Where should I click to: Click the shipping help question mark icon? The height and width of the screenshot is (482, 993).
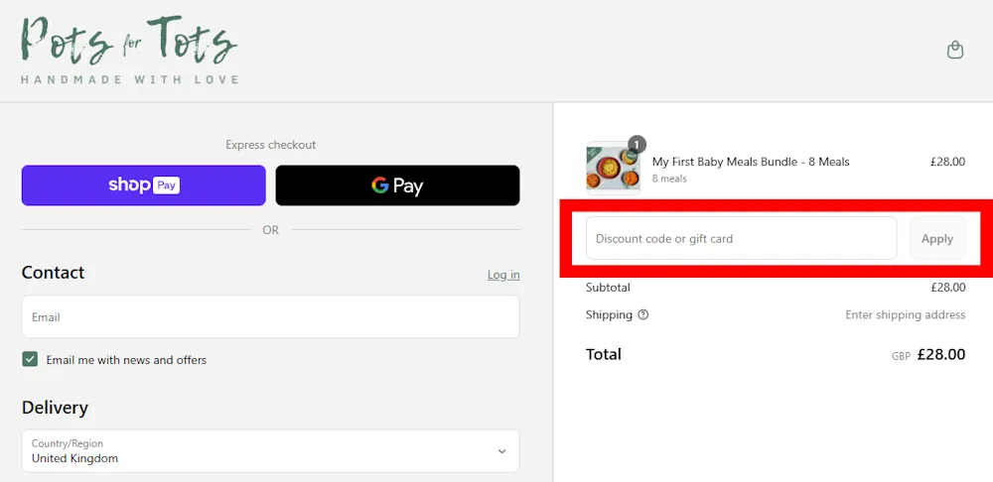coord(643,315)
